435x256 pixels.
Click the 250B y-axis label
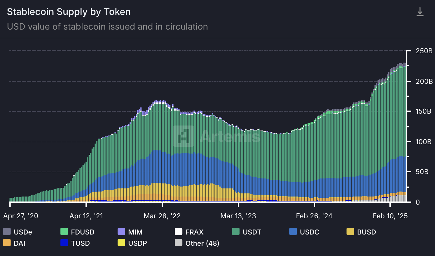pyautogui.click(x=424, y=51)
